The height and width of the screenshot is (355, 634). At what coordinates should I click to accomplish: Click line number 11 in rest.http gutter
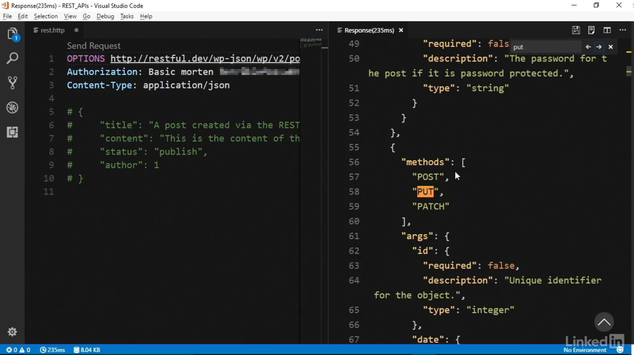tap(49, 192)
